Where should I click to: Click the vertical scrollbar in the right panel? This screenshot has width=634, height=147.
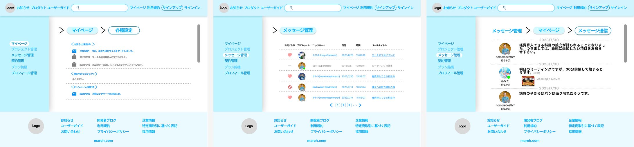coord(625,43)
